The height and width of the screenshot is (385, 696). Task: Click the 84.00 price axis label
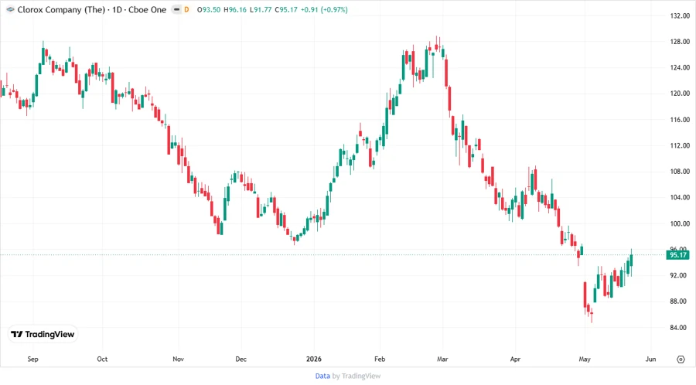(x=678, y=328)
